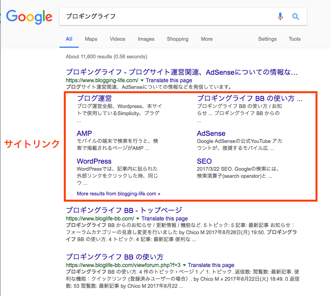
Task: Click snippet starting Google AdSenseの公式YouTube
Action: 239,144
